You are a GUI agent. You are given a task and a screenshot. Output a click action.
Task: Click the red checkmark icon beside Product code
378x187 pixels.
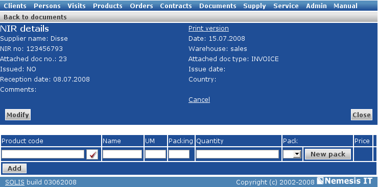[92, 154]
